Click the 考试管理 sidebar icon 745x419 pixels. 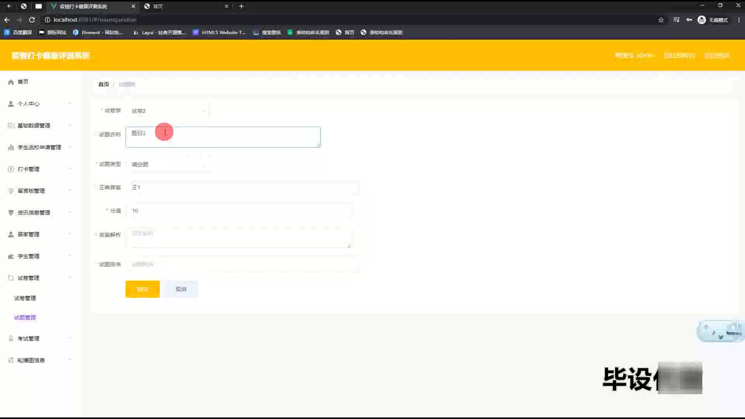click(11, 339)
